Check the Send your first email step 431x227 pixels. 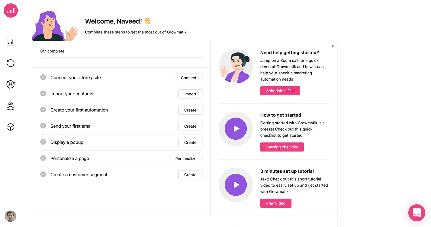click(x=43, y=126)
